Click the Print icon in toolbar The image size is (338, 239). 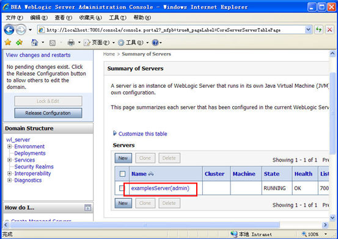(71, 43)
